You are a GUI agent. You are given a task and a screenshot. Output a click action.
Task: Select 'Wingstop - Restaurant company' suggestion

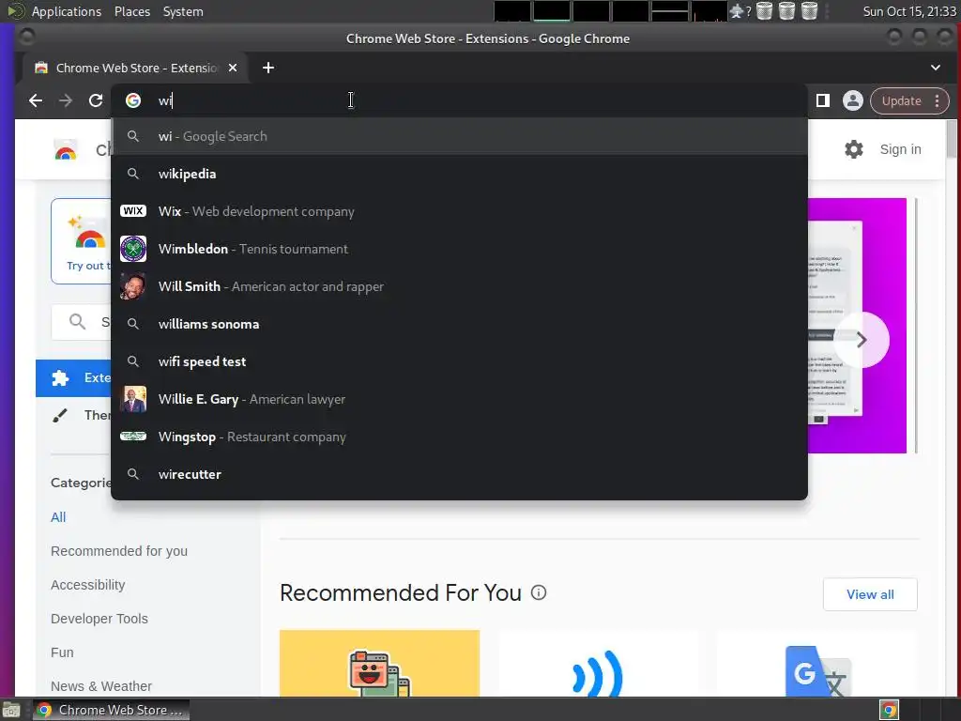459,437
